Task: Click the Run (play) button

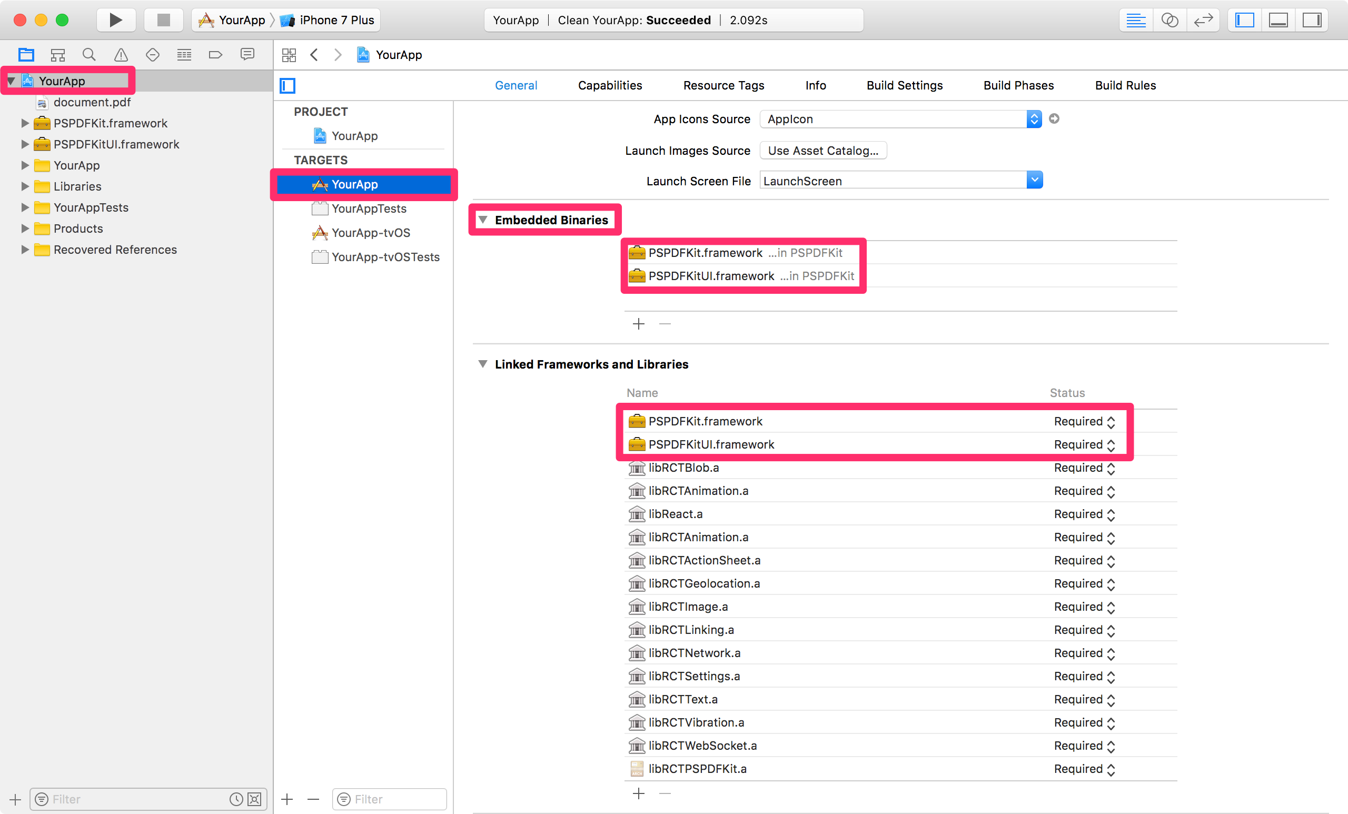Action: coord(115,20)
